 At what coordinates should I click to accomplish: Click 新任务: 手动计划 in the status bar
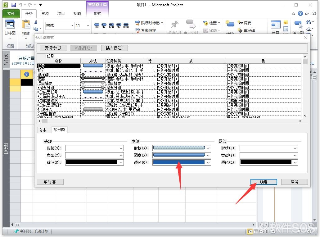click(31, 231)
